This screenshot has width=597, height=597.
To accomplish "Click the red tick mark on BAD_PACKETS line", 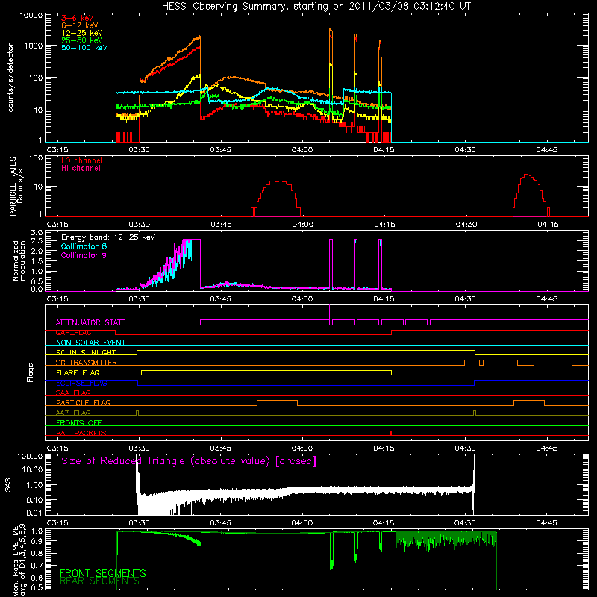I will pyautogui.click(x=391, y=433).
